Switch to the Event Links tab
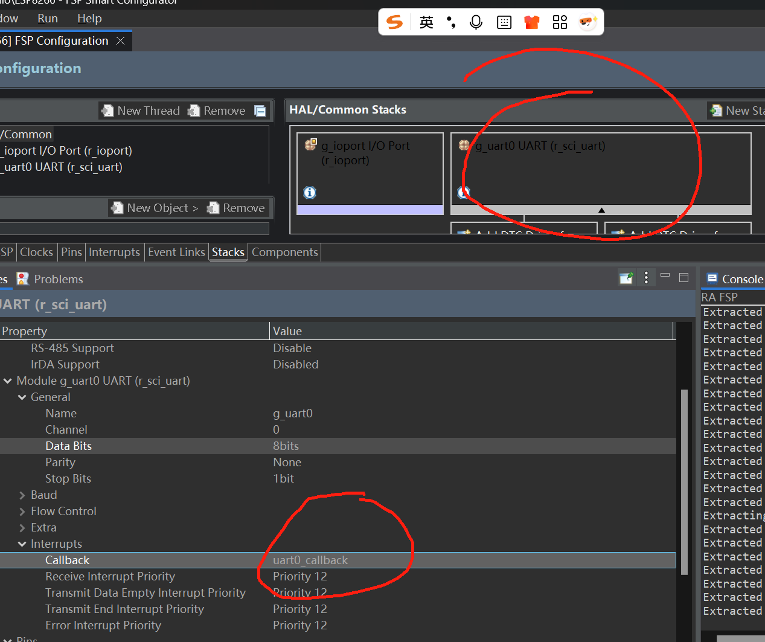The image size is (765, 642). click(x=176, y=252)
